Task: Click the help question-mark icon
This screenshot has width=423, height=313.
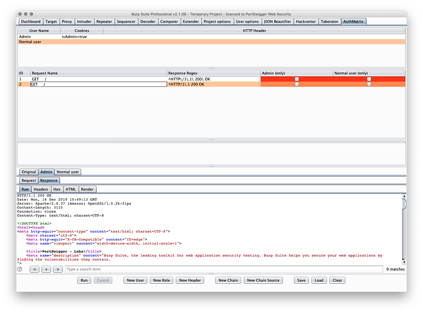Action: pyautogui.click(x=19, y=269)
